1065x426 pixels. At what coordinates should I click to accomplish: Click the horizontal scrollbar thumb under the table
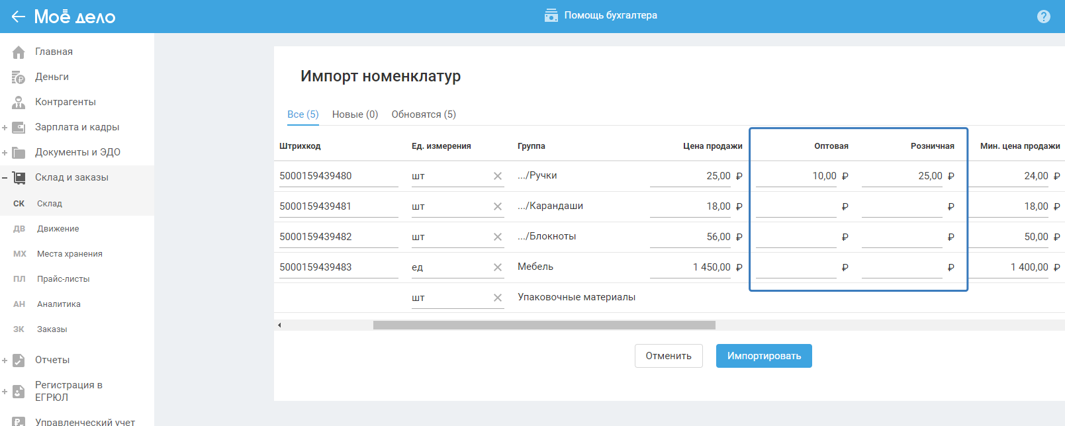pyautogui.click(x=544, y=325)
